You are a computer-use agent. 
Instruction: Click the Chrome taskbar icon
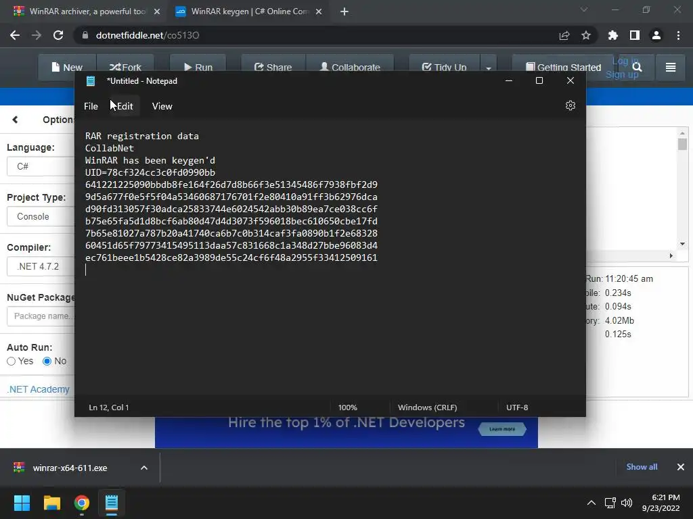[x=82, y=503]
